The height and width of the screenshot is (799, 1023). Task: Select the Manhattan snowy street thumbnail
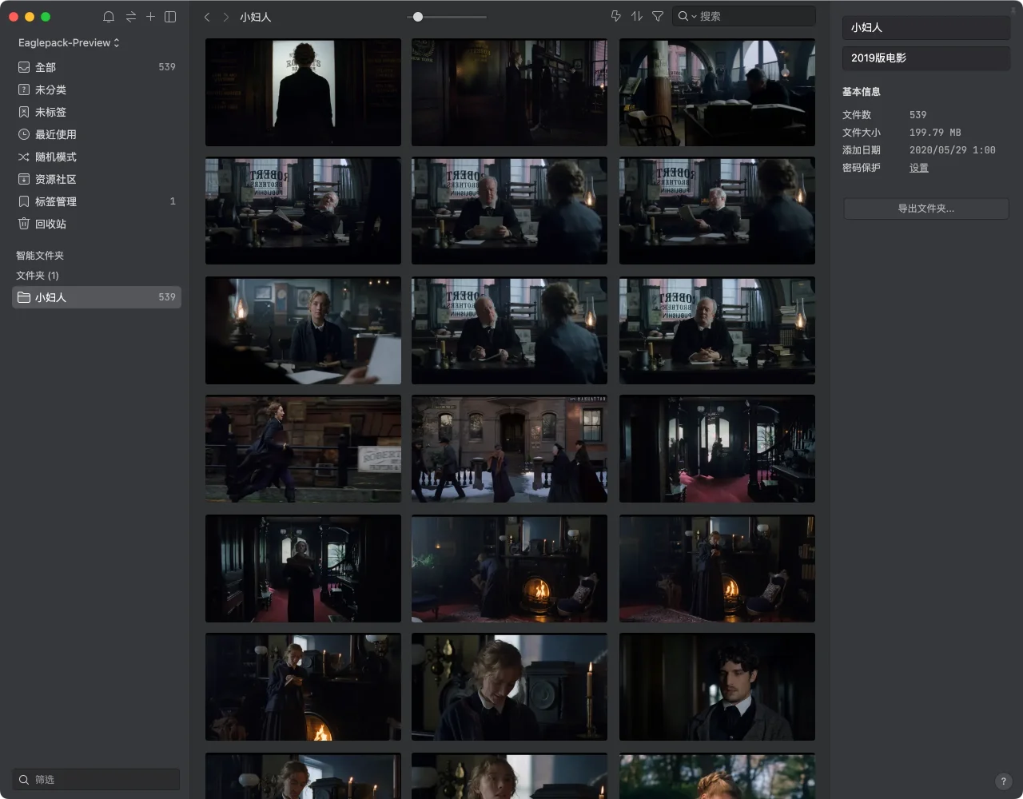(x=509, y=448)
